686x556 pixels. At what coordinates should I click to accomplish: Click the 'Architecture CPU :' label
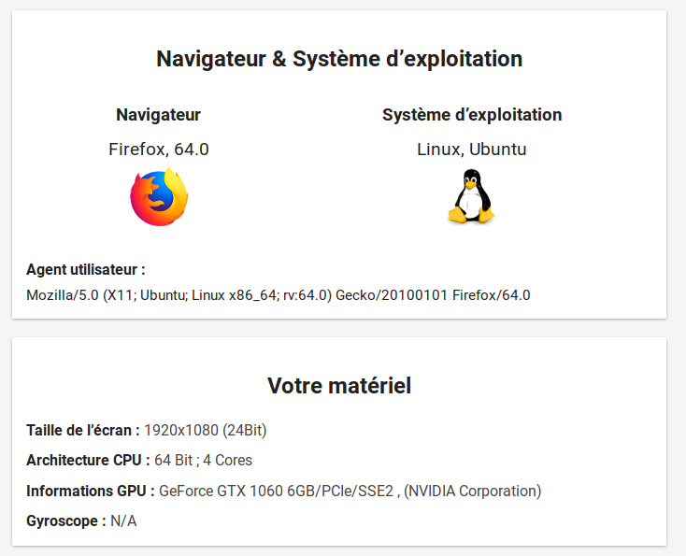(x=88, y=461)
